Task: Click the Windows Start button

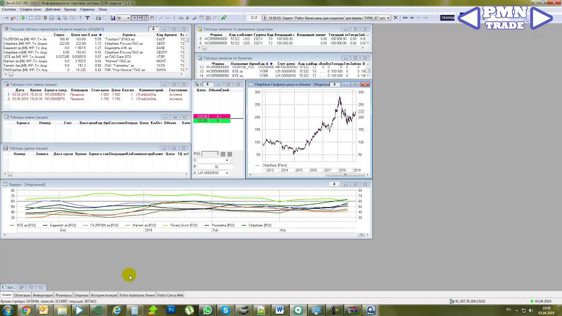Action: [x=7, y=310]
